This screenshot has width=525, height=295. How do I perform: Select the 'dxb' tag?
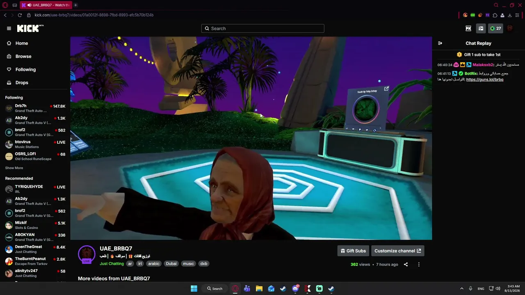[203, 263]
